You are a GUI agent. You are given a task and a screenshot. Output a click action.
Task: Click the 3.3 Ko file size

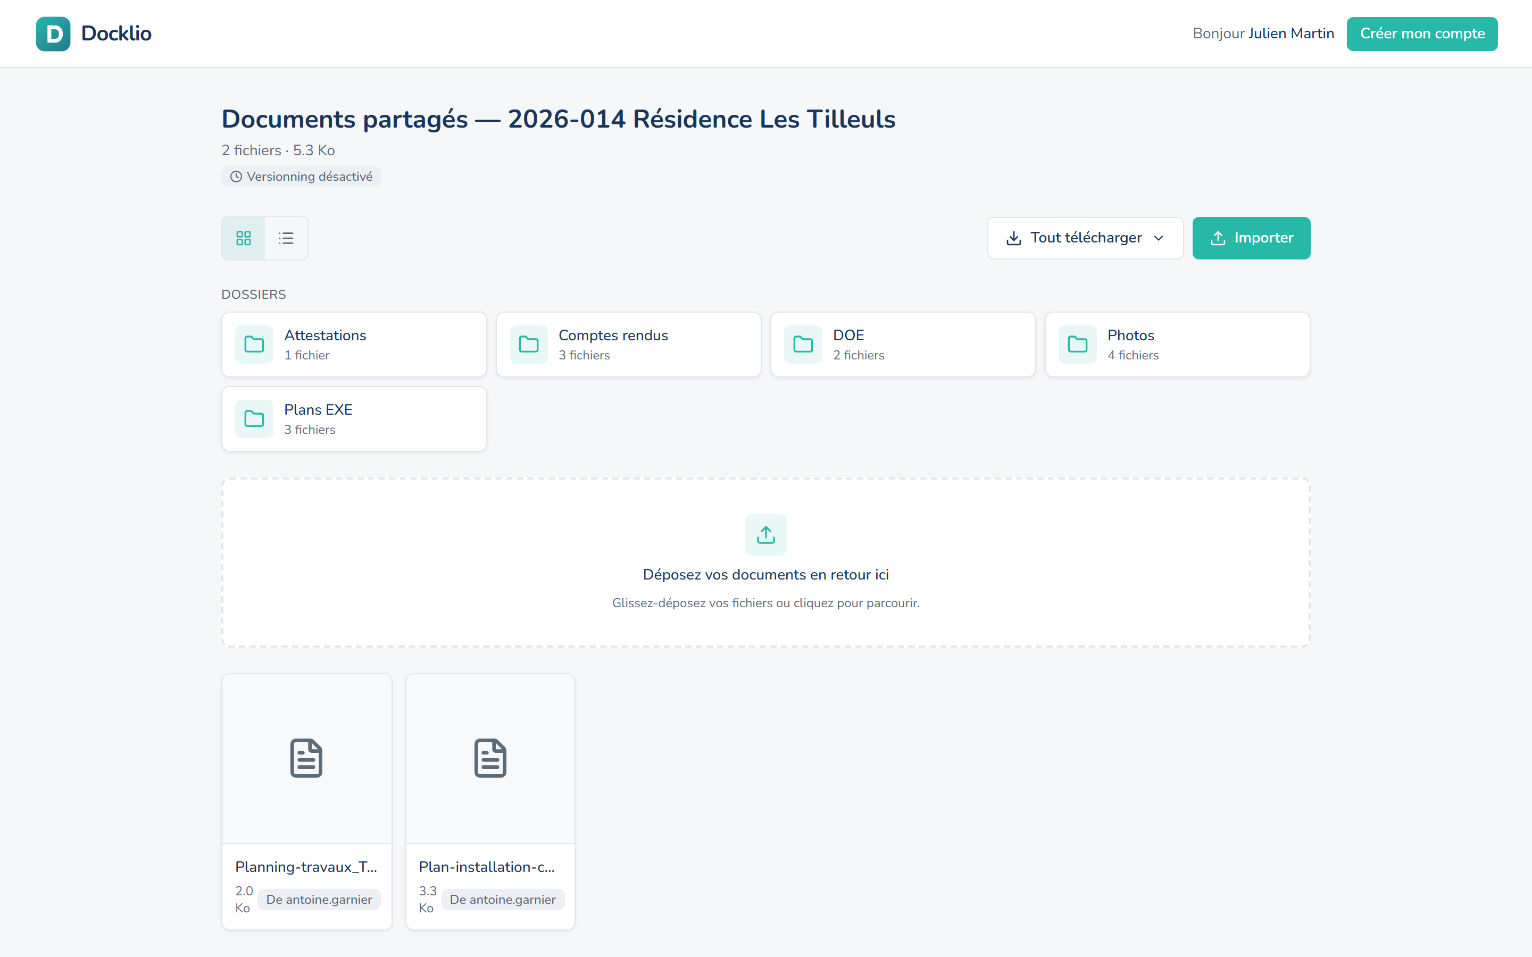(428, 900)
